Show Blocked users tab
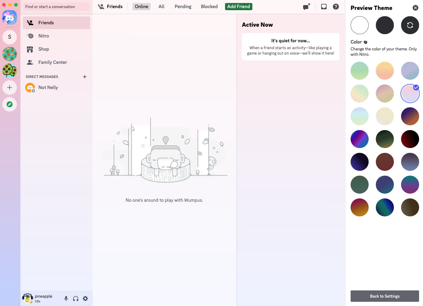 click(x=209, y=7)
